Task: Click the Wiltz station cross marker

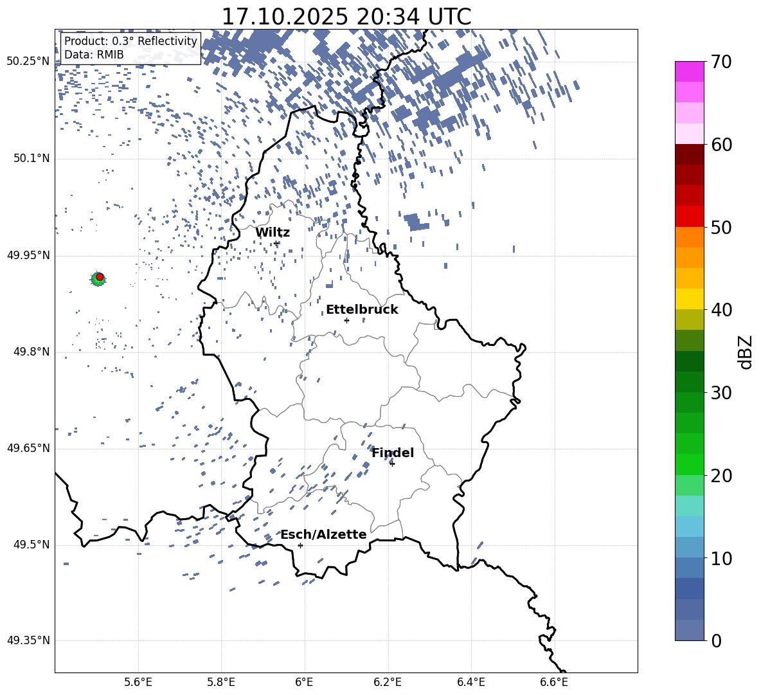Action: tap(276, 243)
